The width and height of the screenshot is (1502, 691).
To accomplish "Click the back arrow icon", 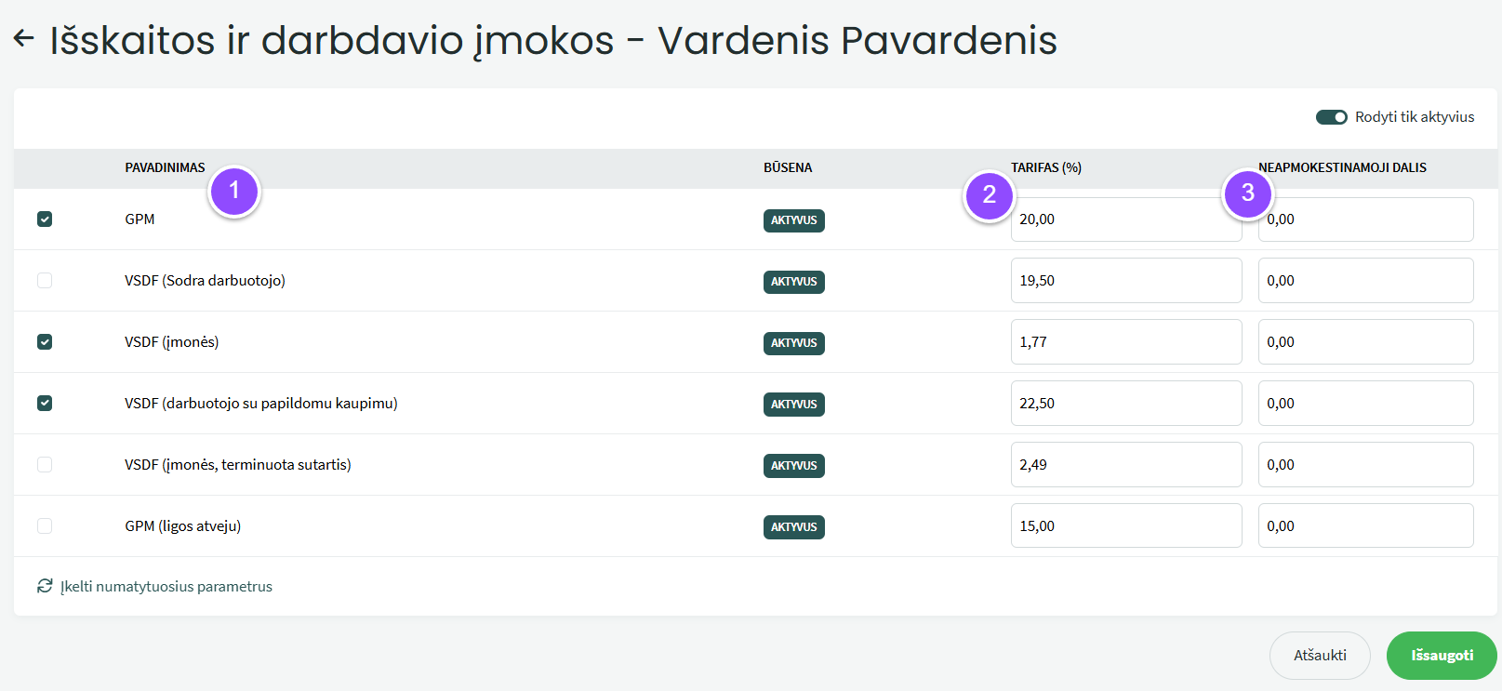I will [x=23, y=39].
